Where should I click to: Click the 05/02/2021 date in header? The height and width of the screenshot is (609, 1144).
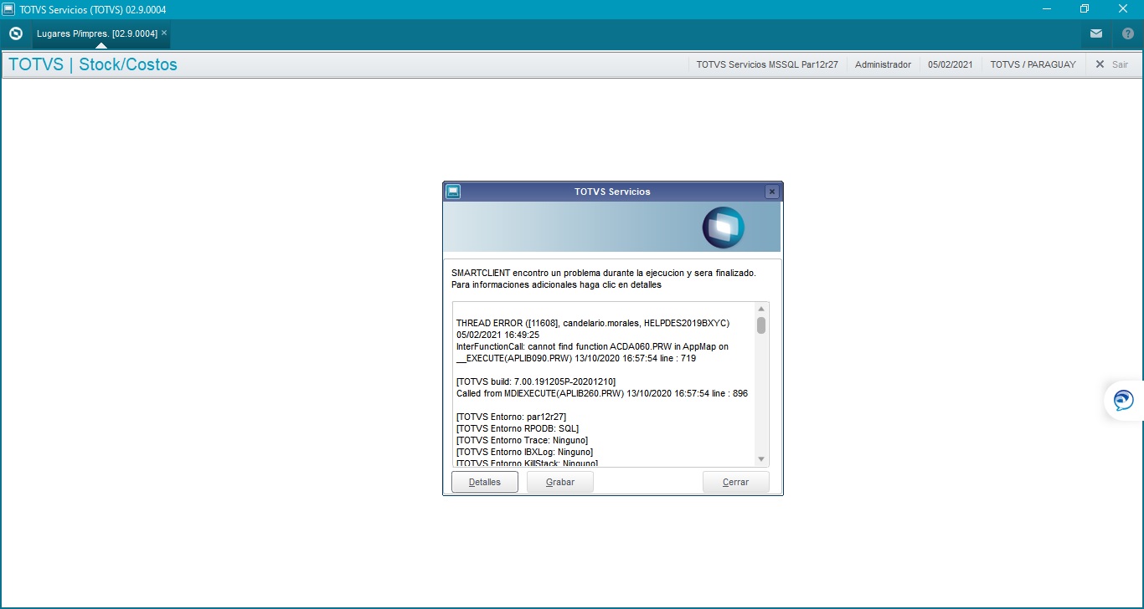pos(951,64)
